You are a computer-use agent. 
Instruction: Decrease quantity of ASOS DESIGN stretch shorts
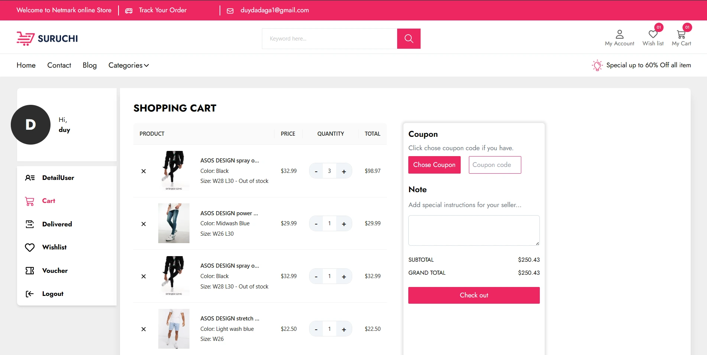316,329
